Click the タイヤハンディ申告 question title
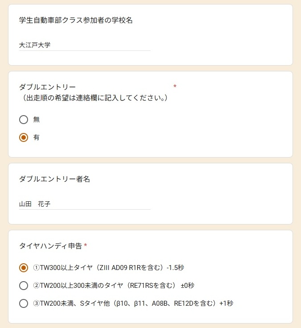 click(x=50, y=246)
